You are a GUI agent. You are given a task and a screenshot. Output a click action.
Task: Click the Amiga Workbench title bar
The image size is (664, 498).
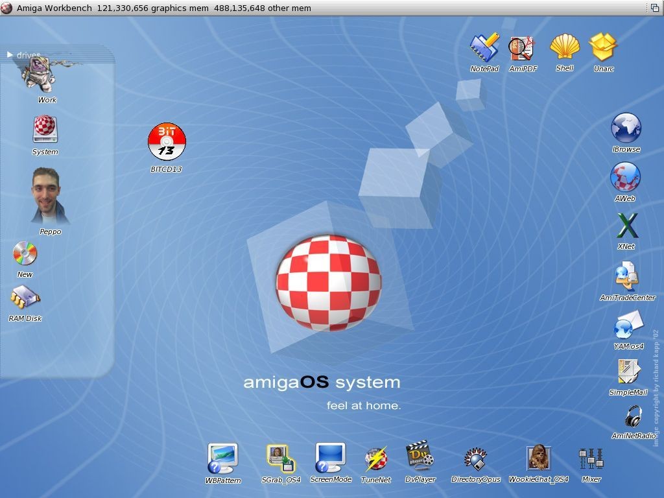(324, 8)
